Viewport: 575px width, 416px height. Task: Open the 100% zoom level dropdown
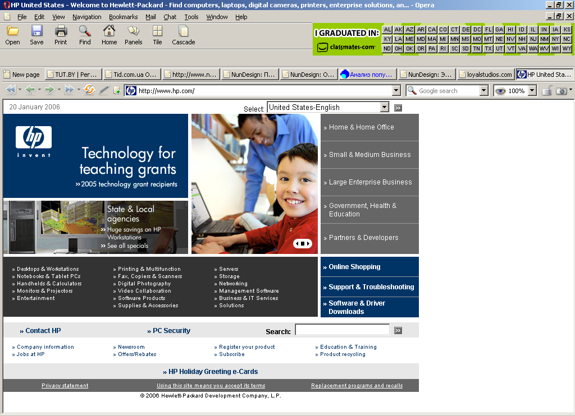tap(532, 90)
